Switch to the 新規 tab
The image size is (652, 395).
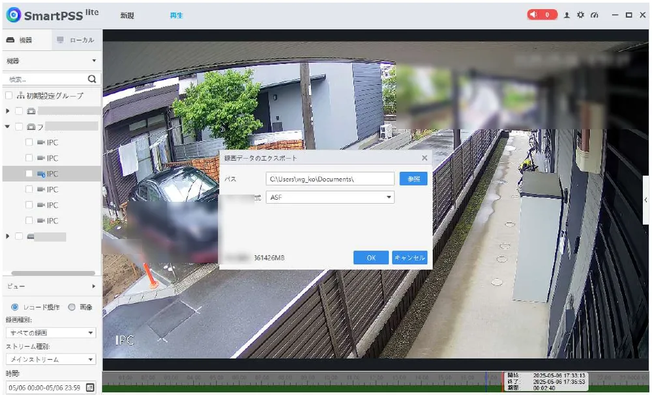127,16
